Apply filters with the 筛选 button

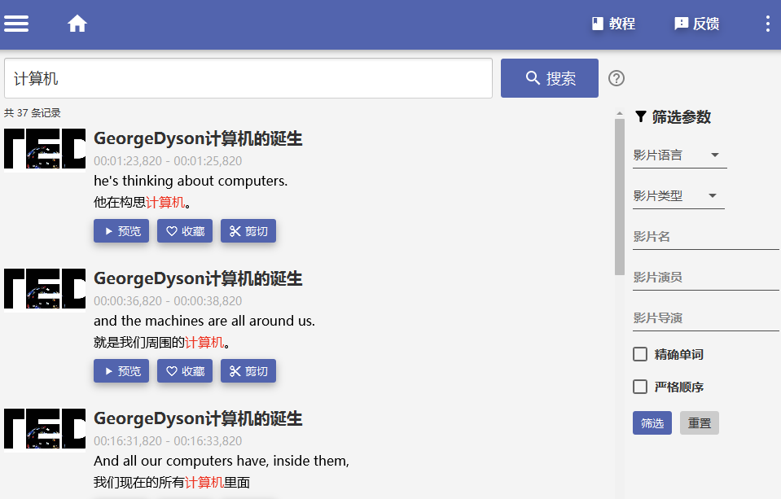pyautogui.click(x=652, y=422)
